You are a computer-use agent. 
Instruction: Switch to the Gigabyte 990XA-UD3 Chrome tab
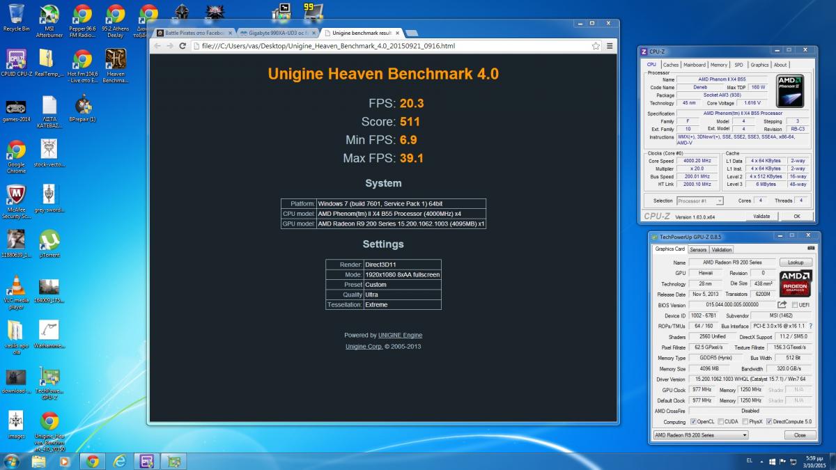point(277,33)
